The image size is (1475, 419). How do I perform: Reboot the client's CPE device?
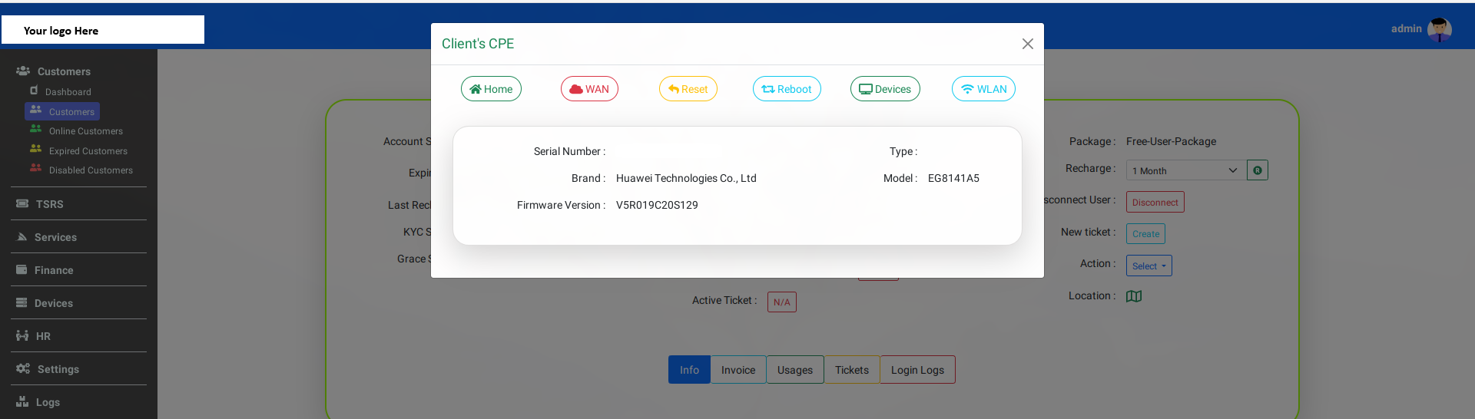click(x=787, y=89)
